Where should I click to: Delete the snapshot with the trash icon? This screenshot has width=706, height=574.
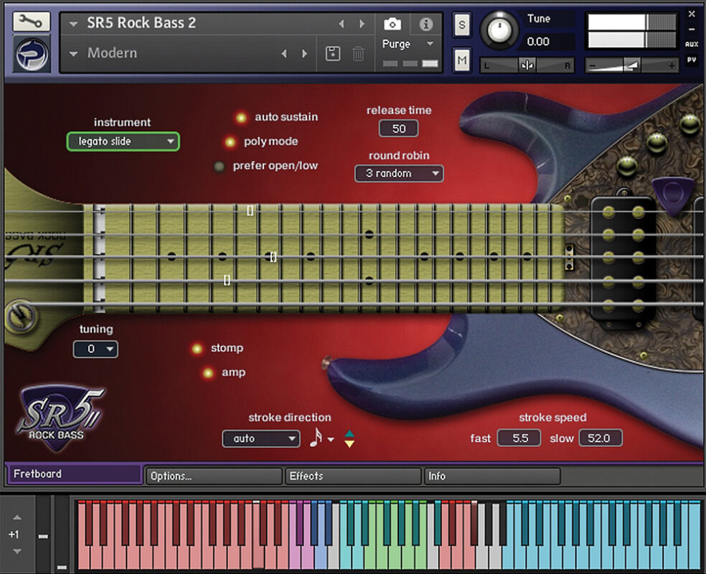pos(359,54)
